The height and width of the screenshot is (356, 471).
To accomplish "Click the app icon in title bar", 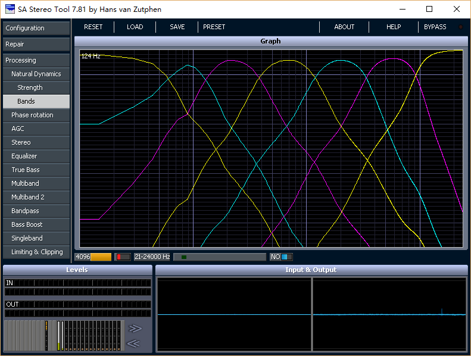I will tap(10, 10).
